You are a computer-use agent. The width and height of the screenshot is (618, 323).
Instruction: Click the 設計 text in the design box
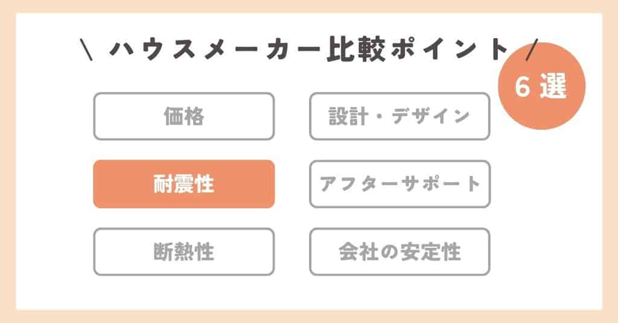(x=343, y=116)
